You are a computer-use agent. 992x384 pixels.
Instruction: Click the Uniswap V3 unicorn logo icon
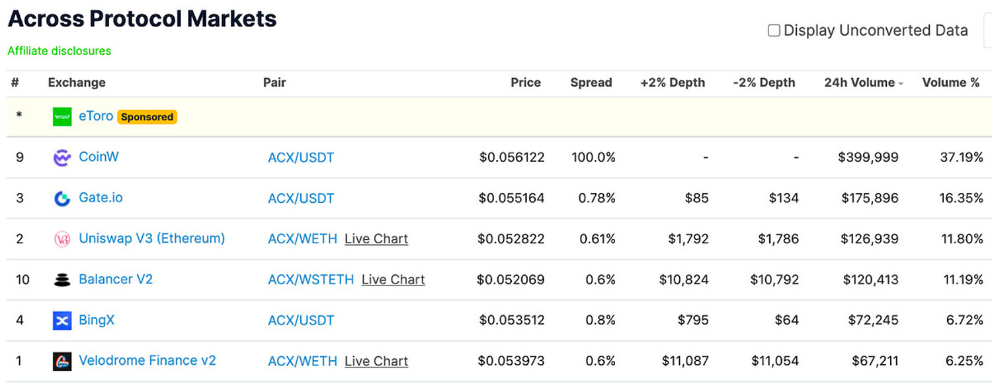62,239
